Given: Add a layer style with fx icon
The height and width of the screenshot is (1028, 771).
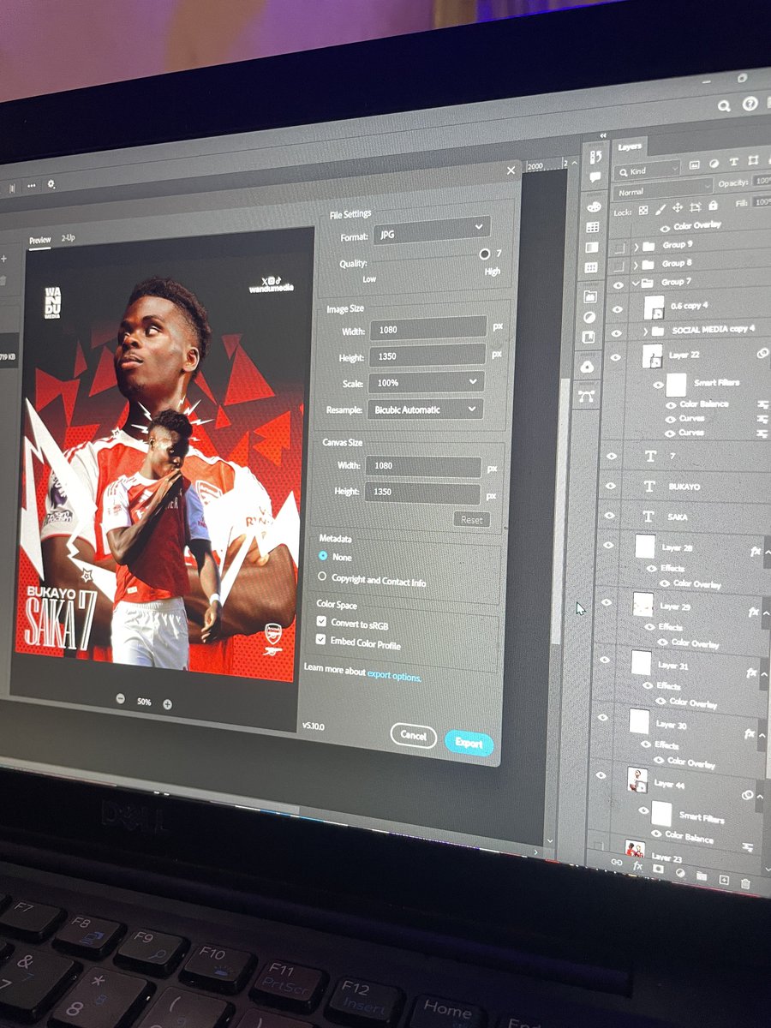Looking at the screenshot, I should (638, 866).
